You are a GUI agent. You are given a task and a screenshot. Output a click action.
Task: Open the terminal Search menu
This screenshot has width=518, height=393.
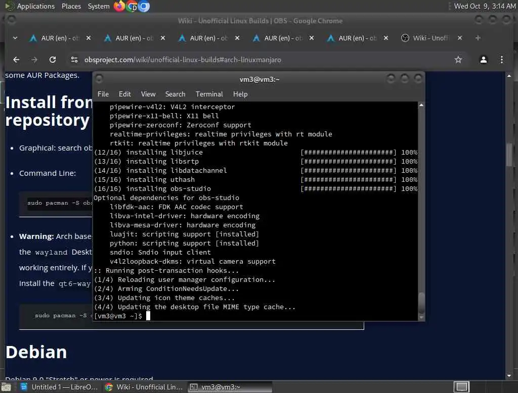[x=175, y=94]
